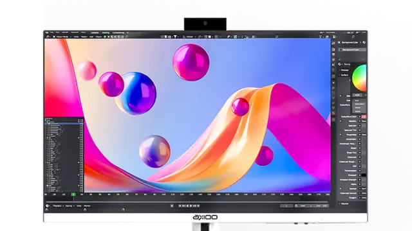412x231 pixels.
Task: Switch to the Layout workspace tab
Action: click(x=95, y=33)
